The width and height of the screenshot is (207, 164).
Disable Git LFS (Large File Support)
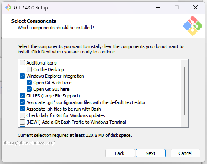coord(22,96)
